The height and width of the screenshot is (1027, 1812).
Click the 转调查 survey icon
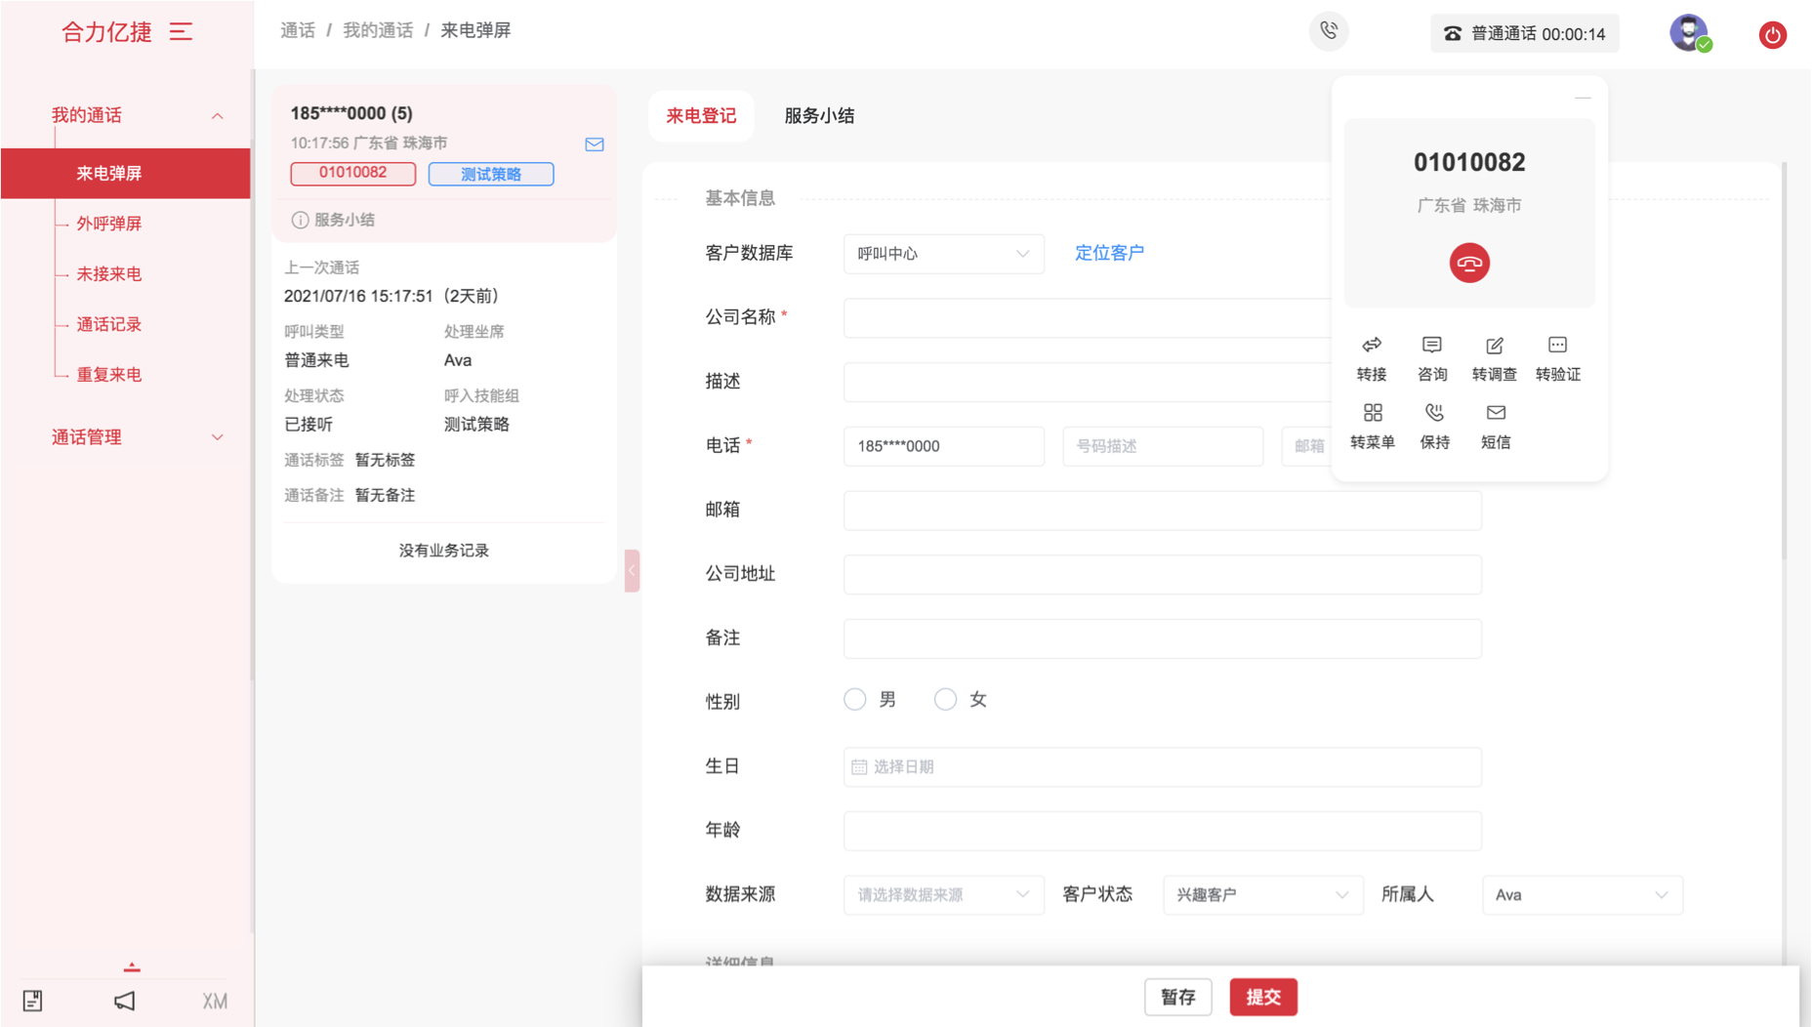[x=1494, y=346]
